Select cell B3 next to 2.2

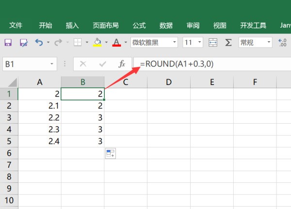click(x=83, y=118)
